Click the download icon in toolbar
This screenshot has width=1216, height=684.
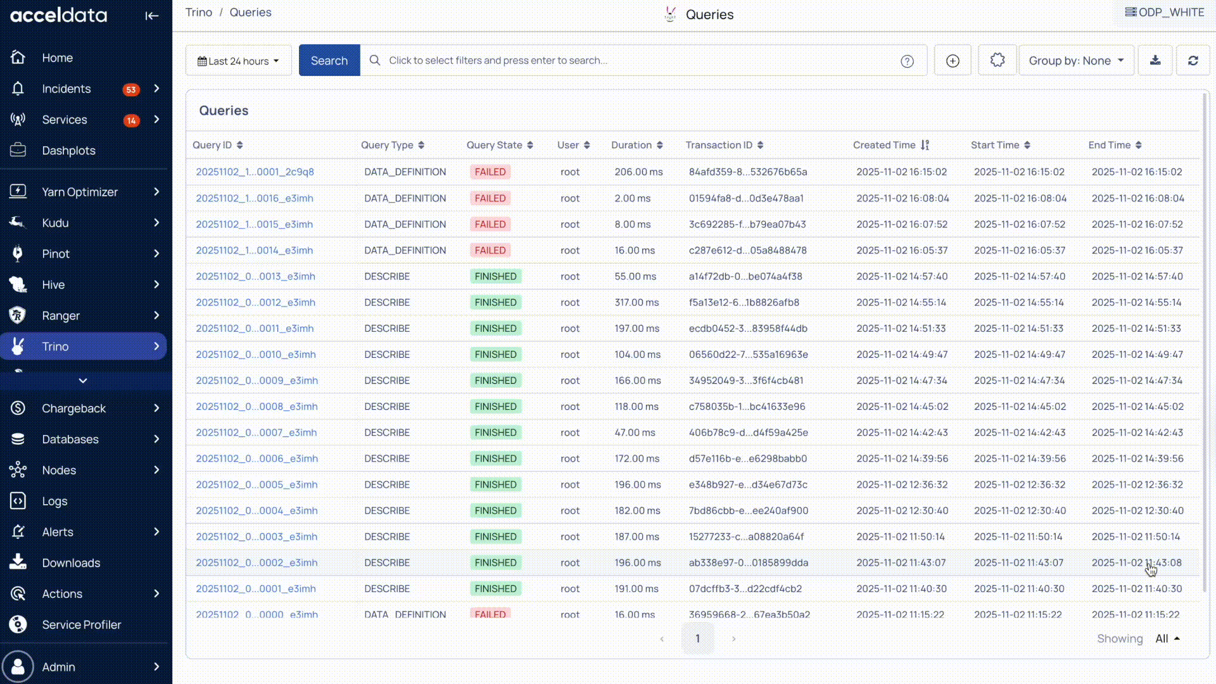(x=1155, y=60)
